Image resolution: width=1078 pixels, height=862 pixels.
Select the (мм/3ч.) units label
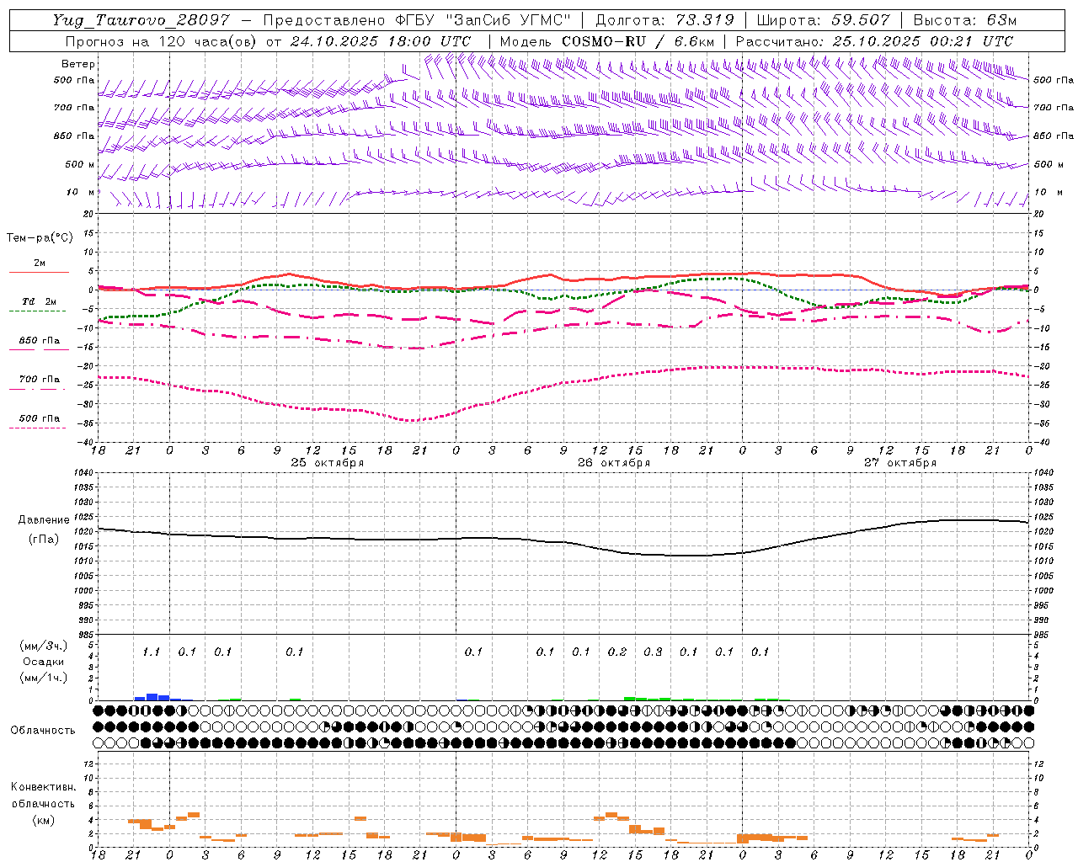coord(44,646)
